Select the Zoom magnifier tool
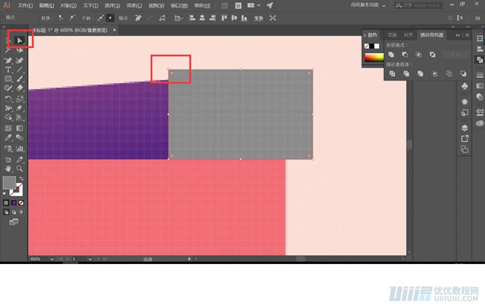The image size is (485, 307). point(20,169)
